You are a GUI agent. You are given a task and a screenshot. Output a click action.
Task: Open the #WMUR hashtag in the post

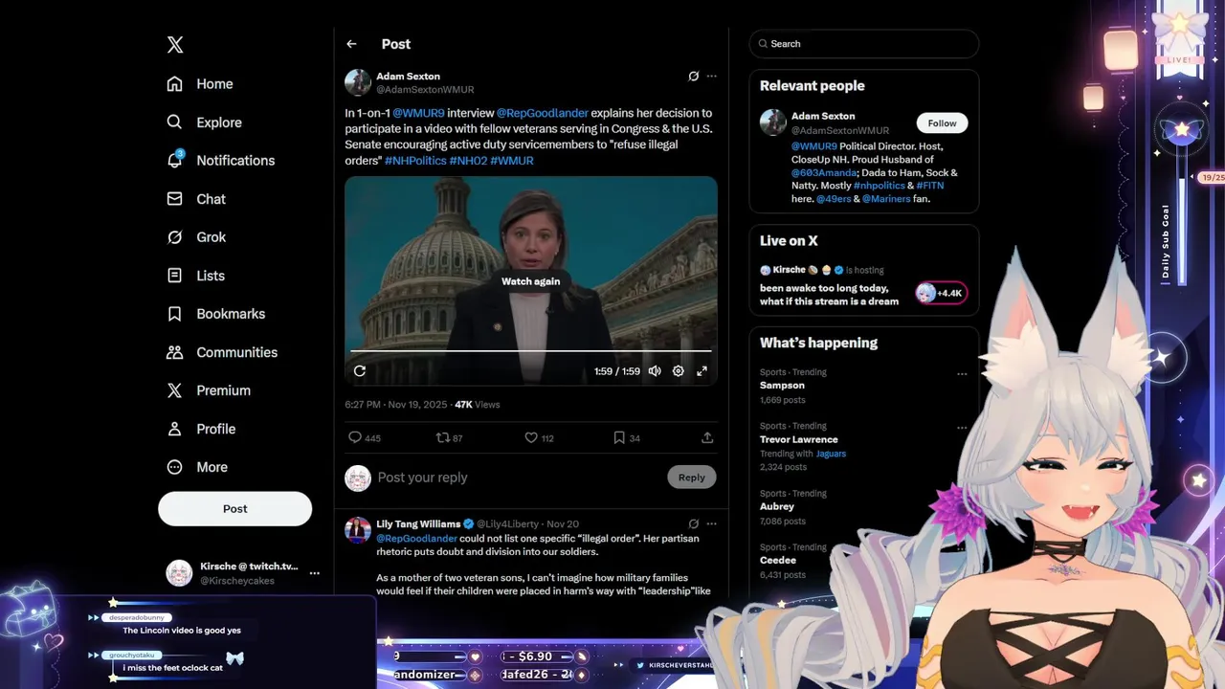pyautogui.click(x=512, y=161)
